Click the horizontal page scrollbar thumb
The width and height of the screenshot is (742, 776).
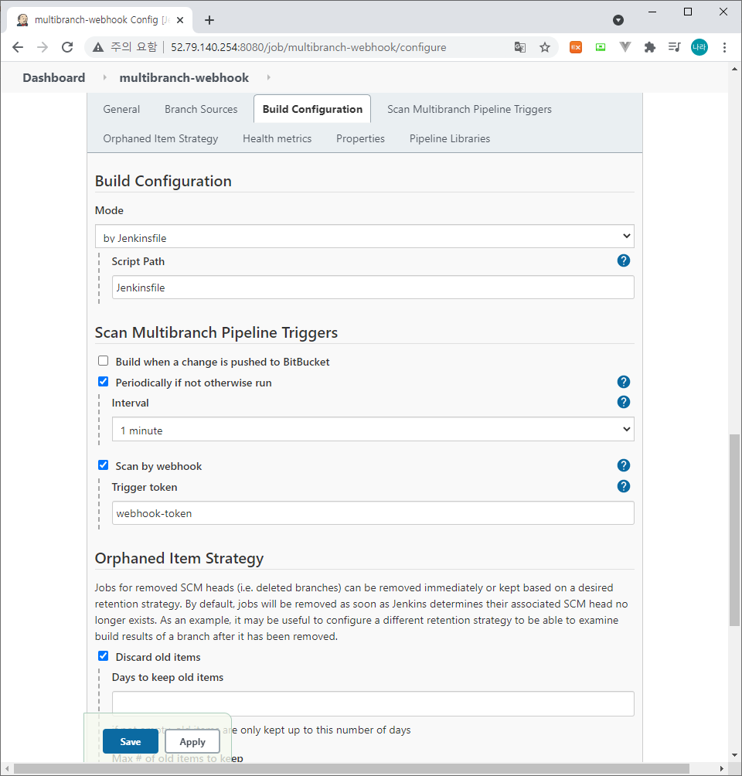pos(352,768)
